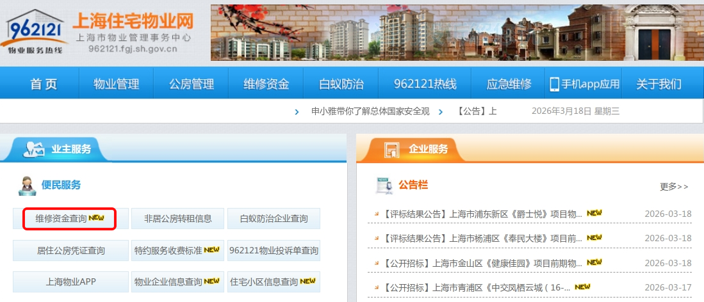Switch to the 企业服务 tab
The height and width of the screenshot is (302, 704).
428,149
